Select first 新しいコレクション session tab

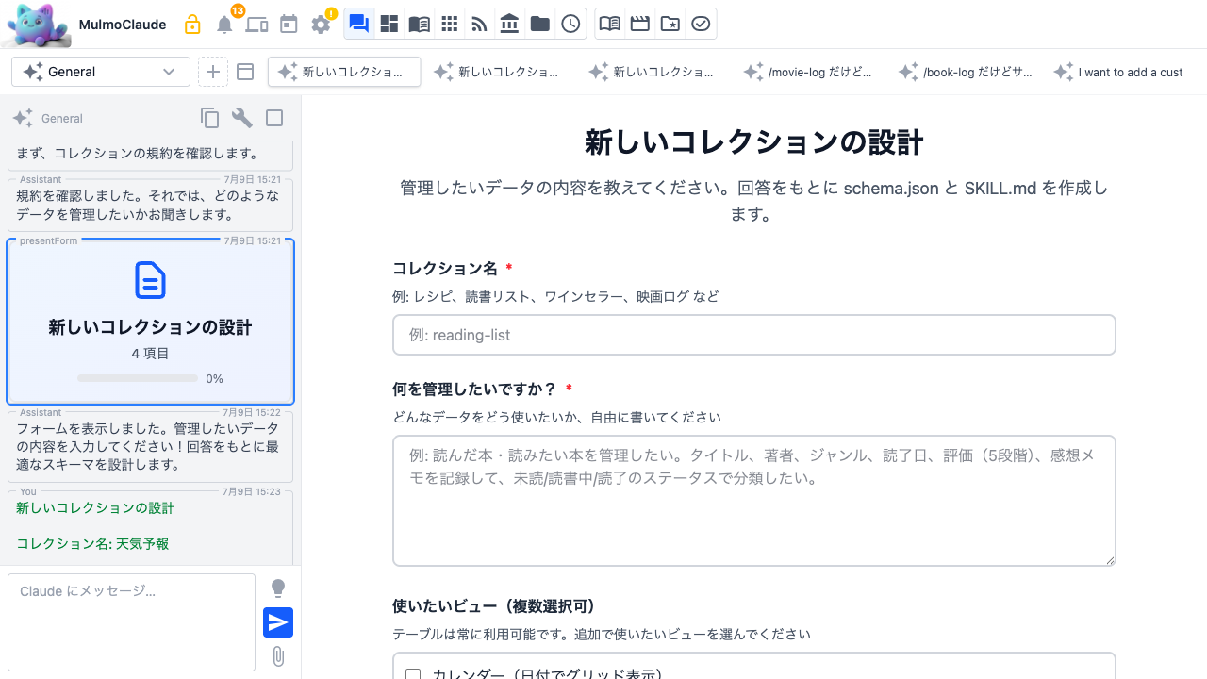tap(344, 72)
